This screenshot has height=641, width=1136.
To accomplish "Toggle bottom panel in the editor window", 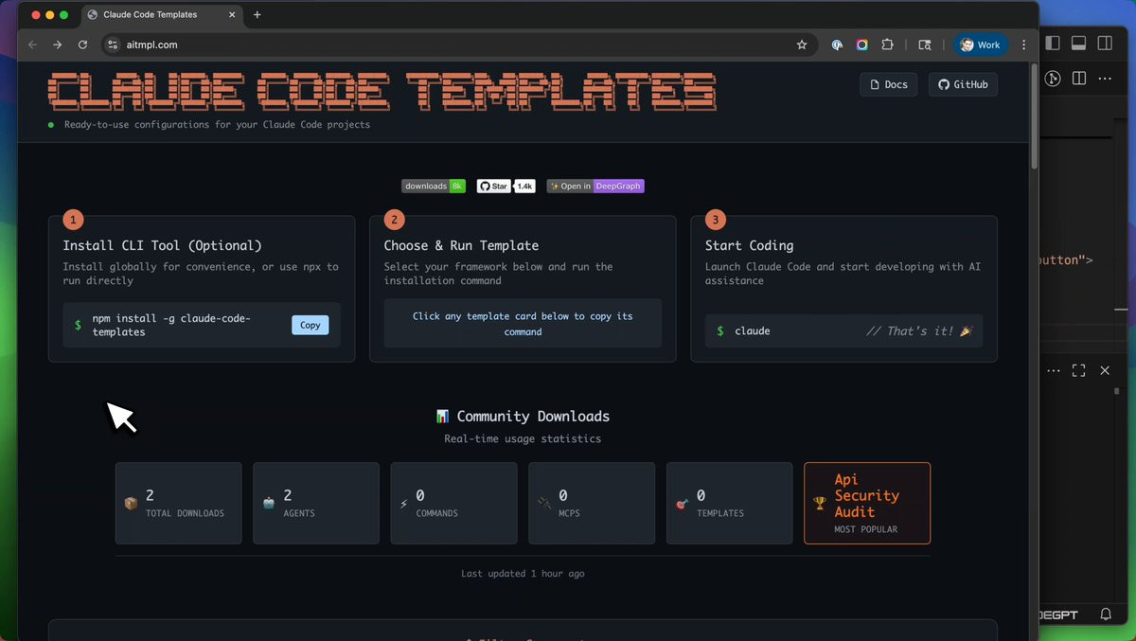I will pos(1078,43).
